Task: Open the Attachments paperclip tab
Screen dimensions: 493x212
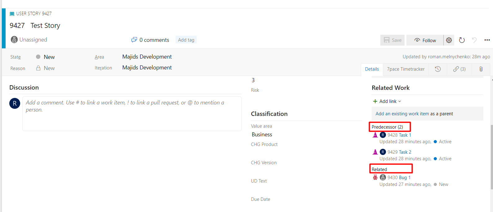Action: coord(481,69)
